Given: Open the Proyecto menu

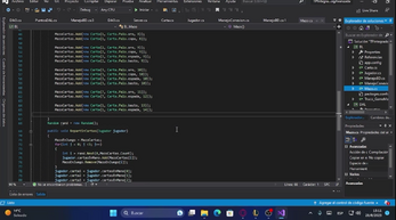Looking at the screenshot, I should pos(72,2).
